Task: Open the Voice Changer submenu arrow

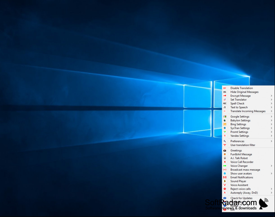Action: [271, 166]
